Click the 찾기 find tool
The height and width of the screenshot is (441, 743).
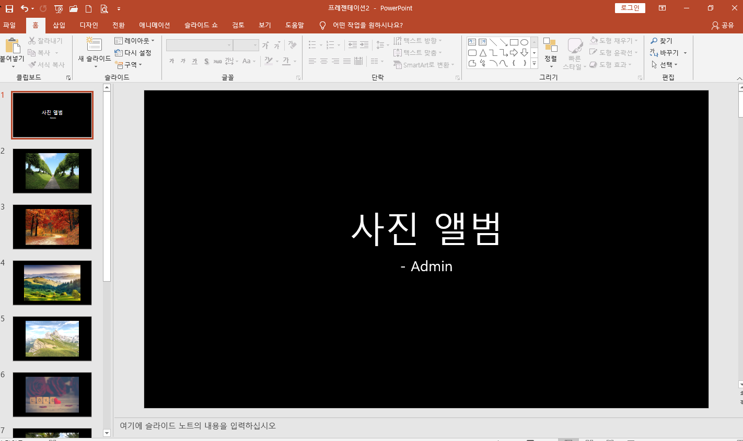(661, 41)
